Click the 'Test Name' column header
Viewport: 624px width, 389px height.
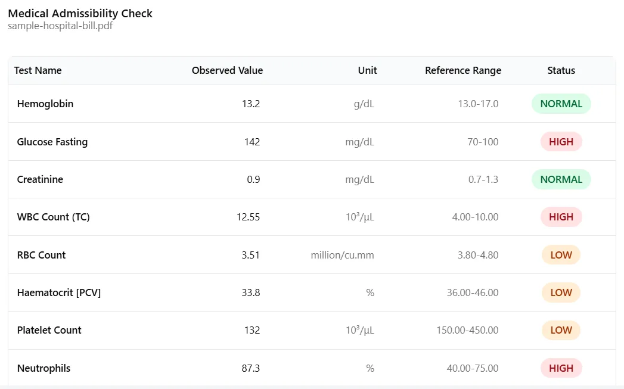[x=38, y=70]
